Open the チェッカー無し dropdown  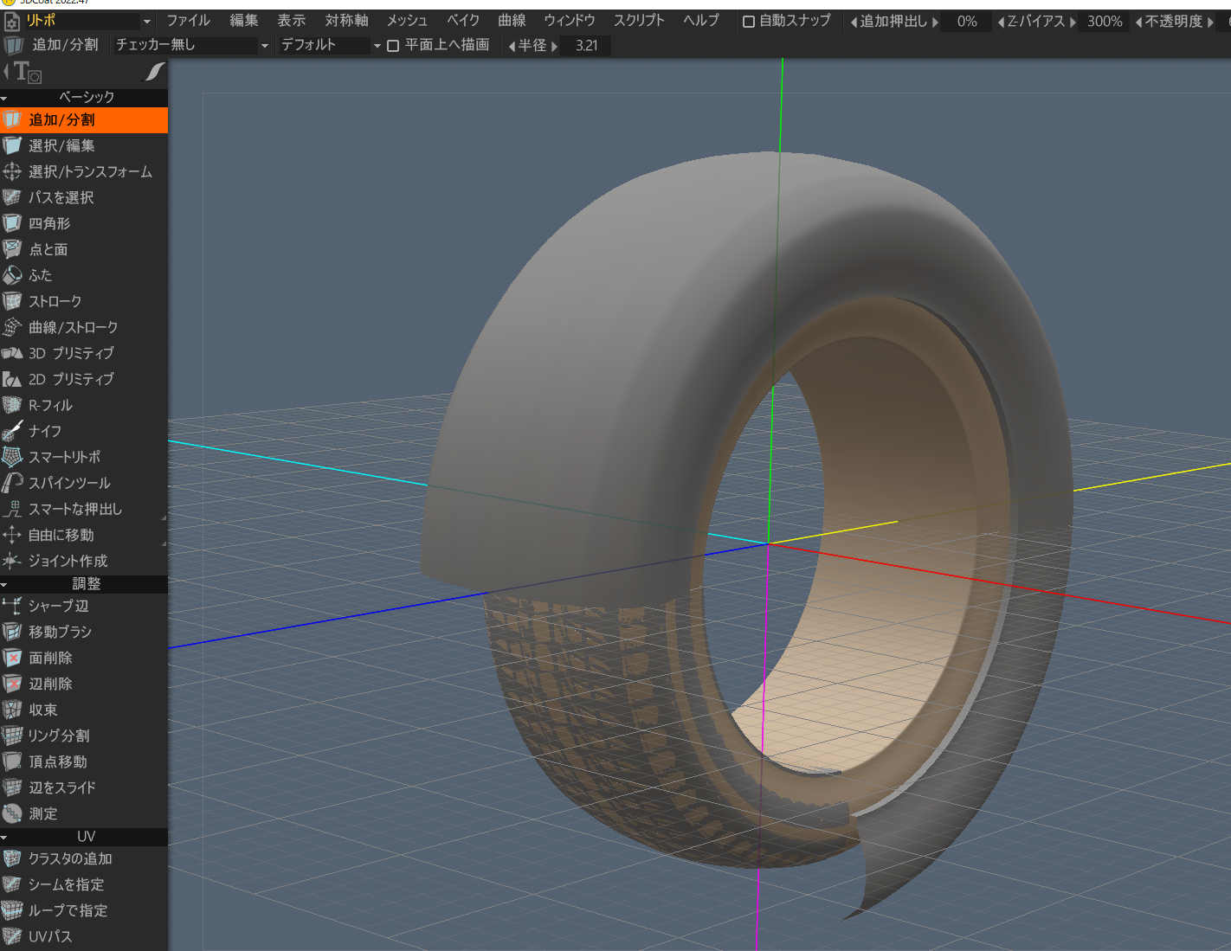[192, 45]
